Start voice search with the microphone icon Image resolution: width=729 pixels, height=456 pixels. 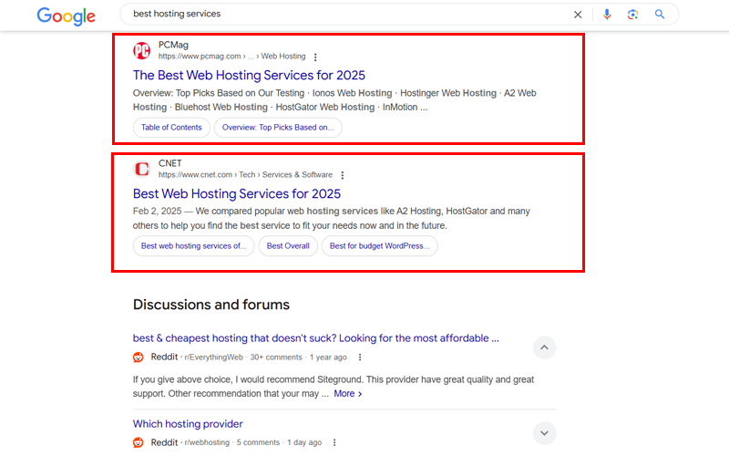coord(607,15)
